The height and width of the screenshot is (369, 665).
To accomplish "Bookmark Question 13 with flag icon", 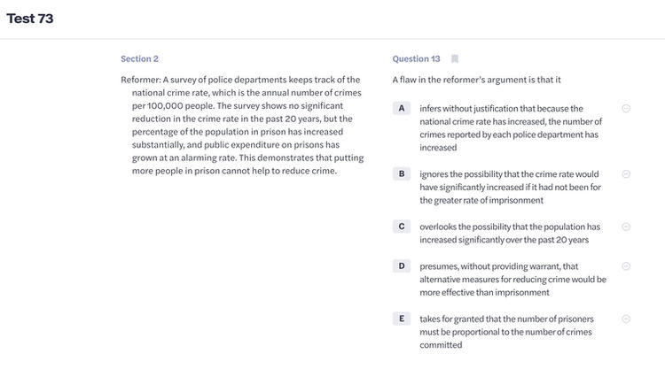I will 455,59.
